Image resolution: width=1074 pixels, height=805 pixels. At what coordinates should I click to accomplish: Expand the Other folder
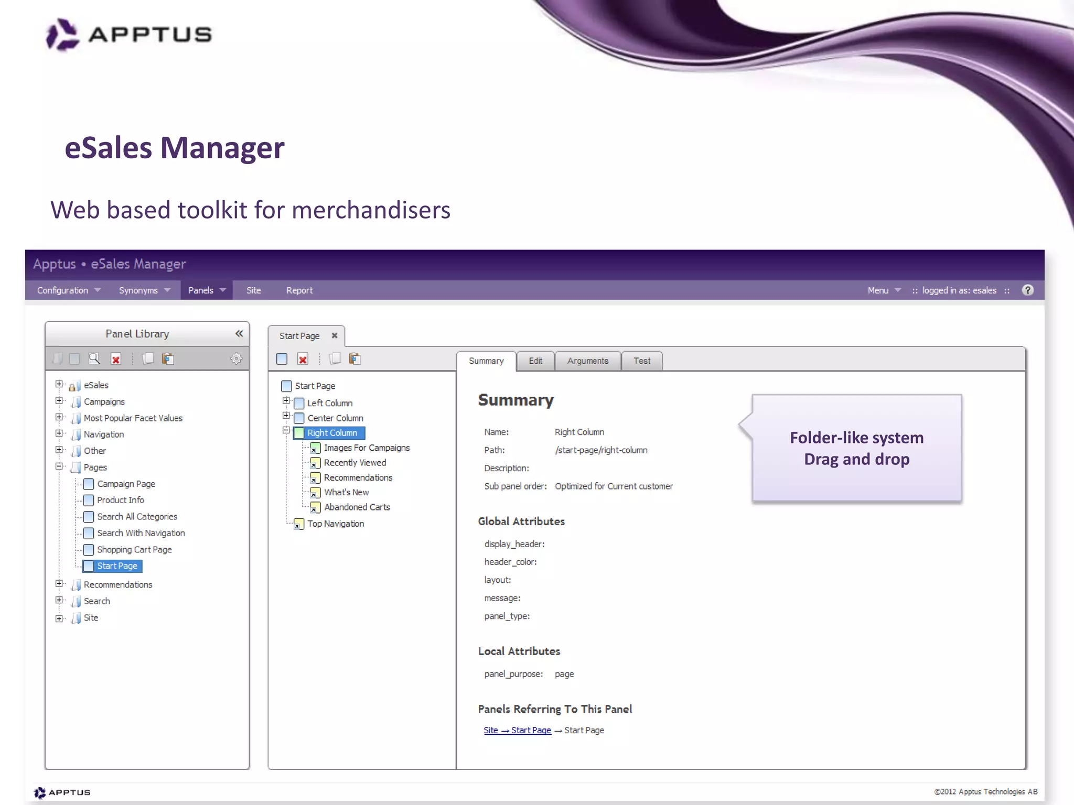tap(59, 450)
